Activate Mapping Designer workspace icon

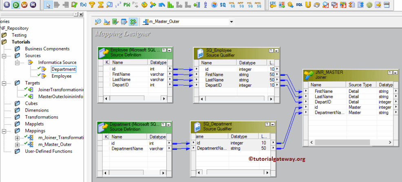point(133,22)
